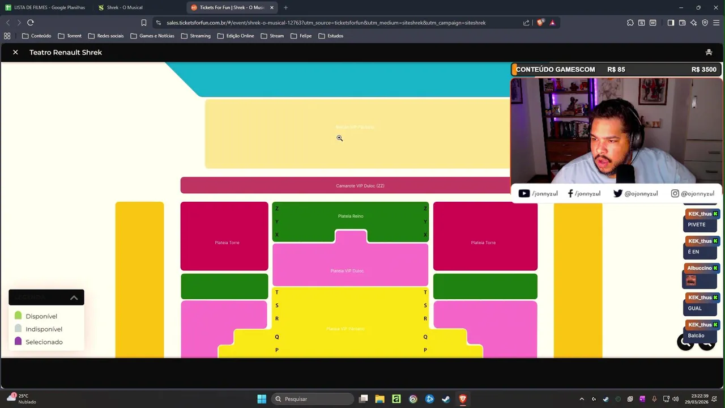Collapse the seat legend panel
Viewport: 725px width, 408px height.
tap(74, 297)
